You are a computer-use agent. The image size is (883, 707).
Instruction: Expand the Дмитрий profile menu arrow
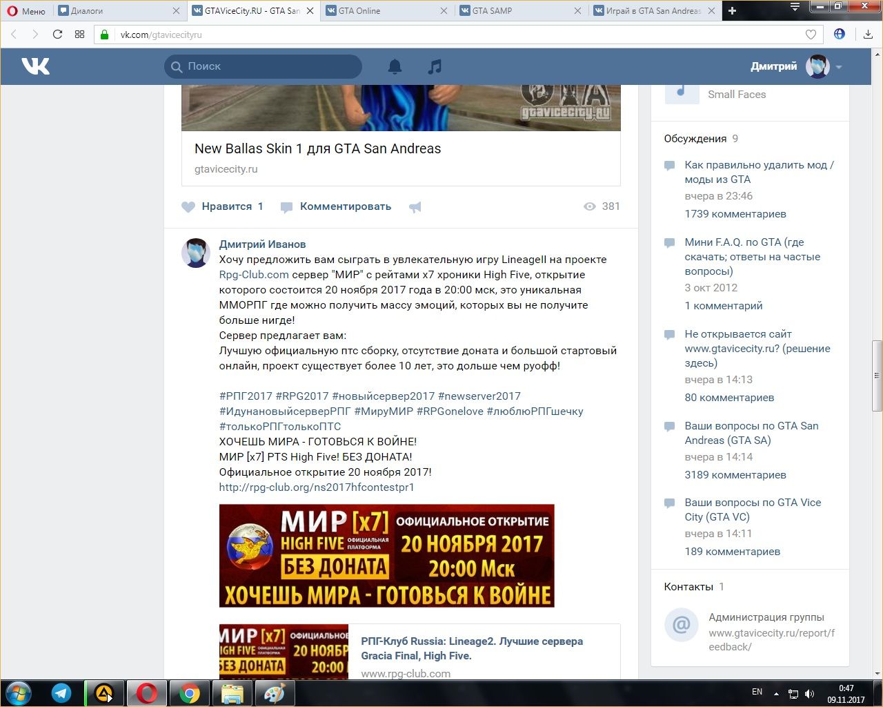click(x=839, y=67)
